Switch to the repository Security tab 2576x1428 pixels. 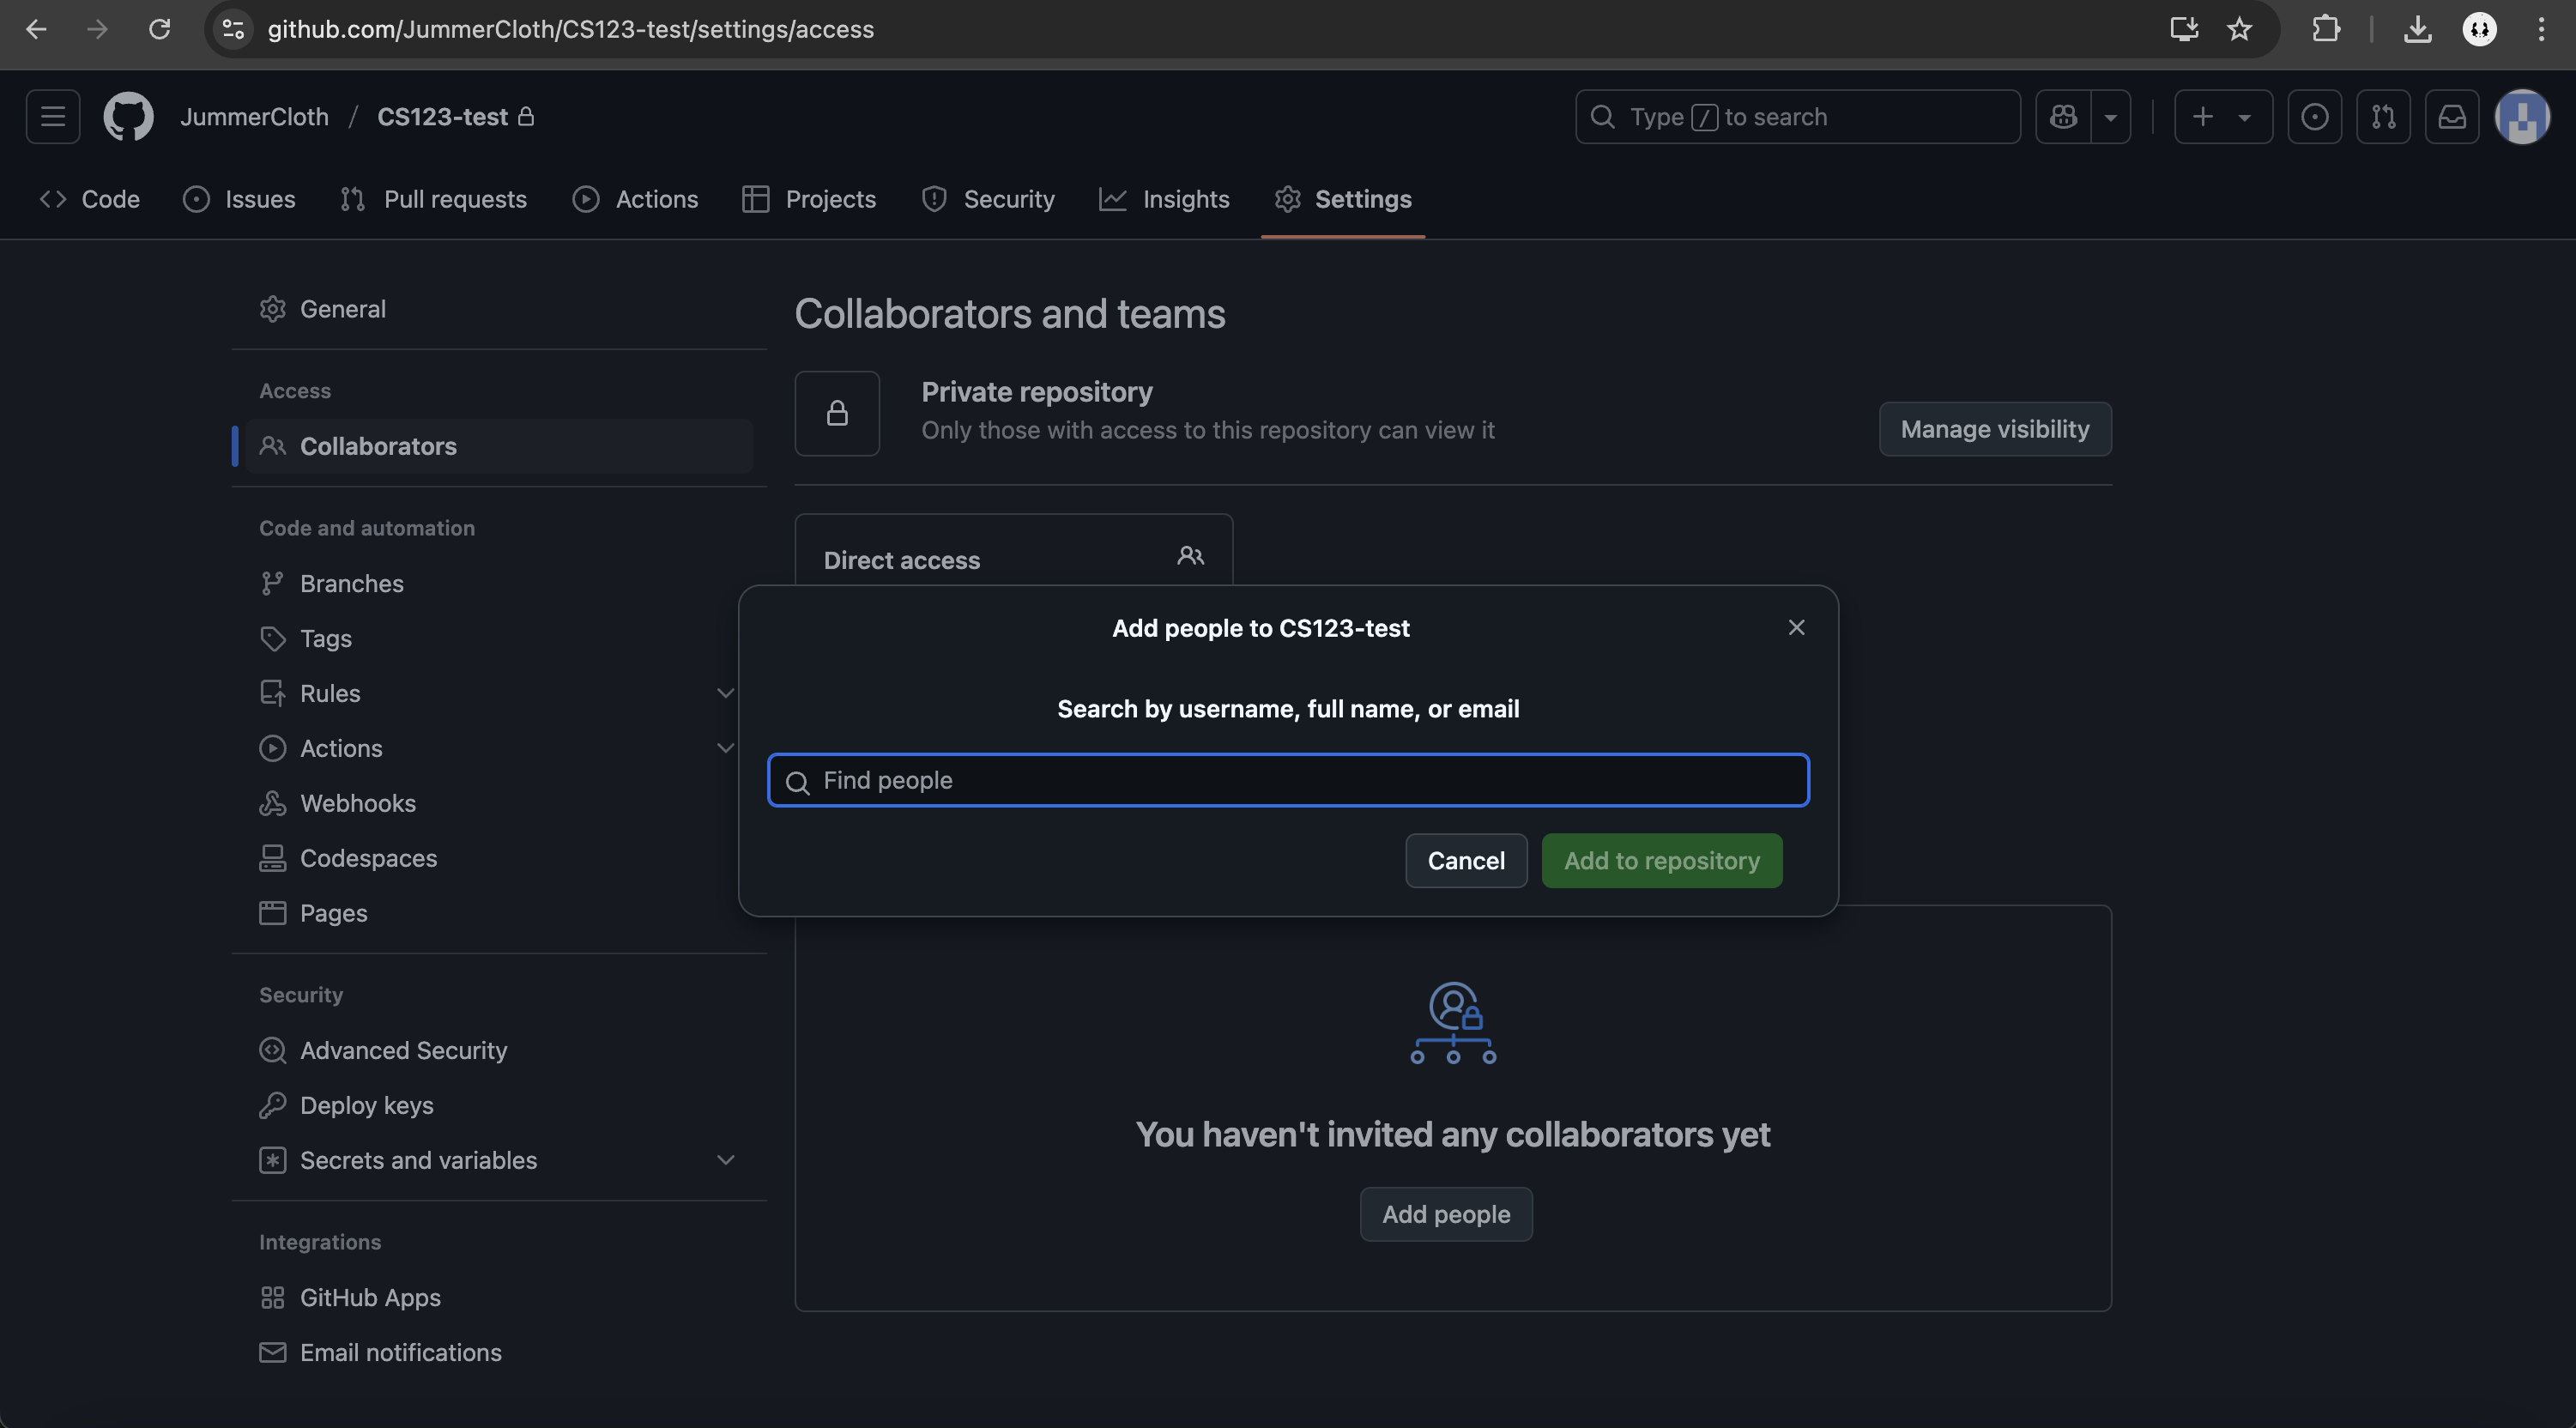click(x=988, y=199)
